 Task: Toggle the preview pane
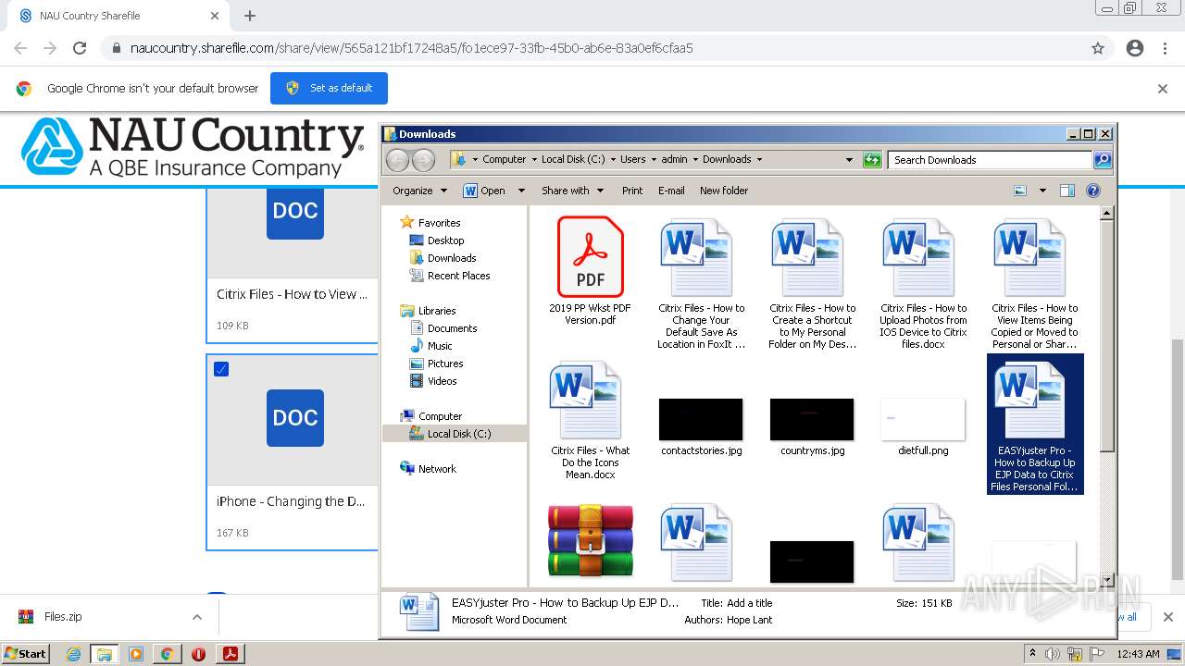(1067, 191)
